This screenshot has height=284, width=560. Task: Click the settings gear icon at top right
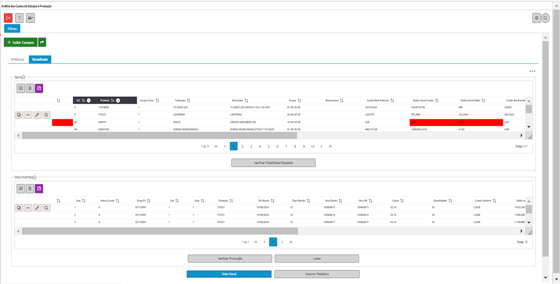[x=537, y=18]
